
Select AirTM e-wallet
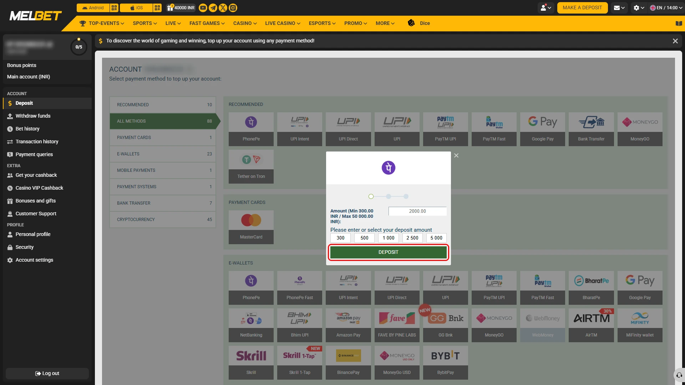click(x=591, y=325)
